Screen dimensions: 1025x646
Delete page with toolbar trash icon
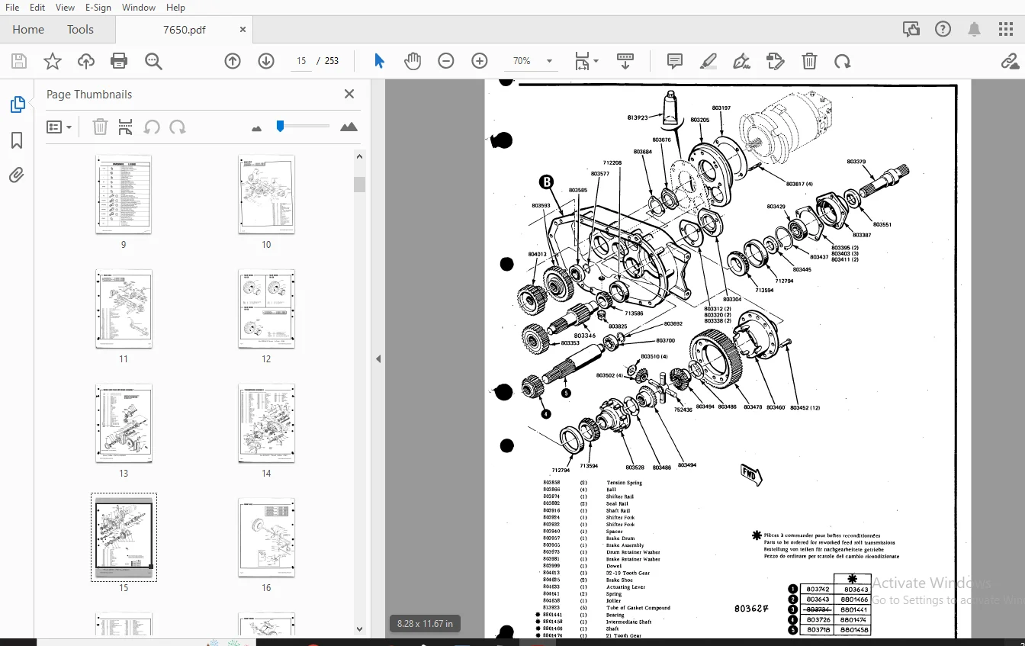tap(809, 61)
